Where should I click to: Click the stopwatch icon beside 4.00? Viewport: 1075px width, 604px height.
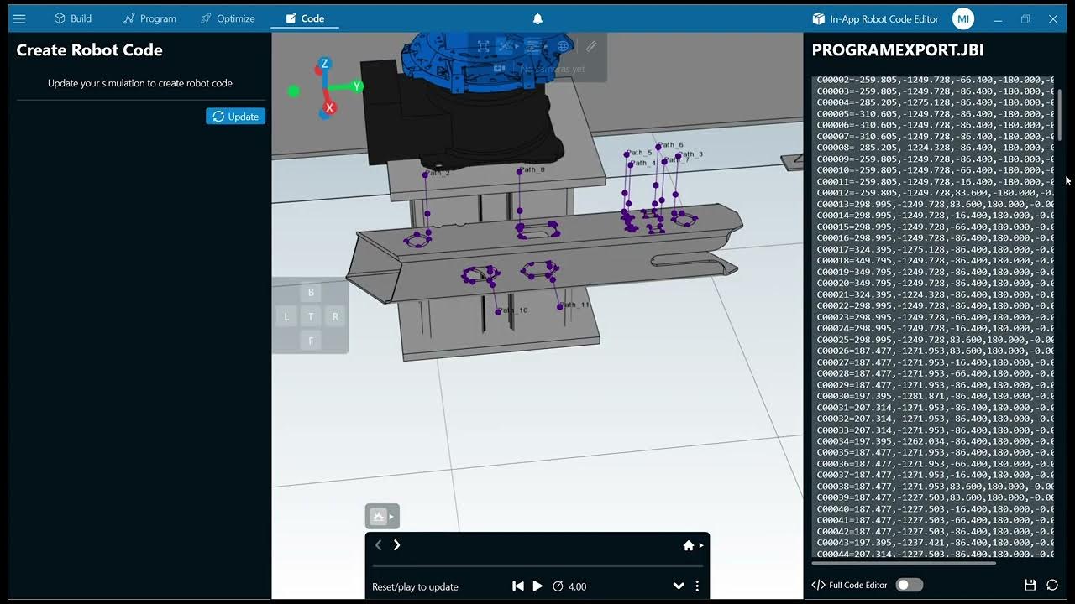pyautogui.click(x=558, y=586)
